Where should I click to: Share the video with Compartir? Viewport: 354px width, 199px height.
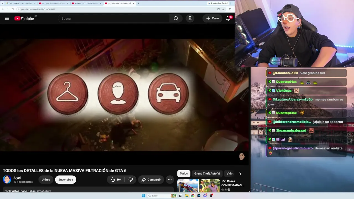point(151,180)
